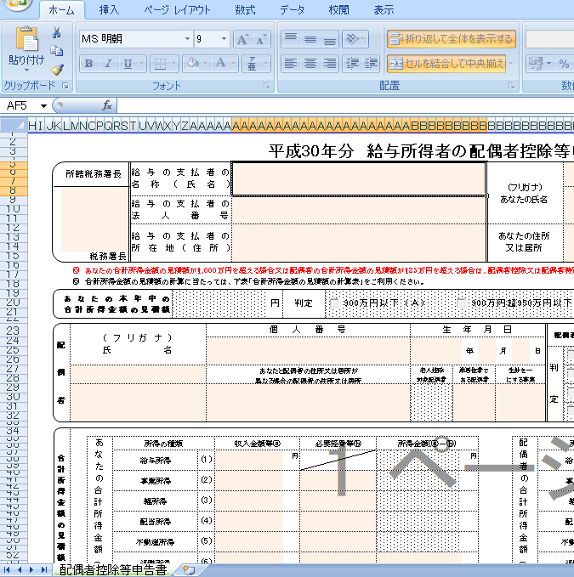Toggle Bold formatting

(x=88, y=64)
